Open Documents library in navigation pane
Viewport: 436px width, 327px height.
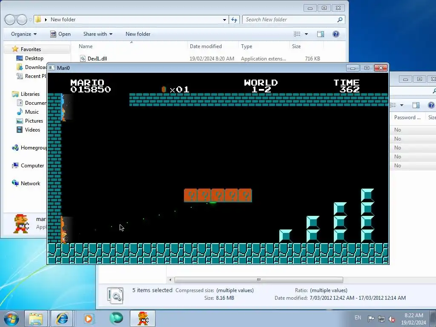35,103
